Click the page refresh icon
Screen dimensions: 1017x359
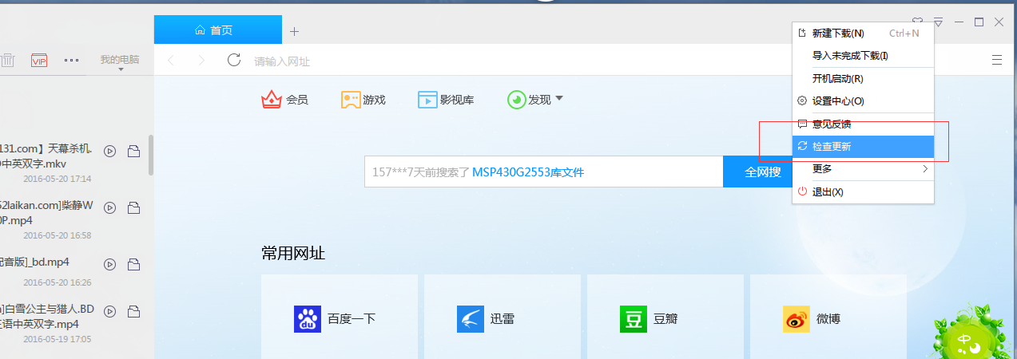(234, 60)
